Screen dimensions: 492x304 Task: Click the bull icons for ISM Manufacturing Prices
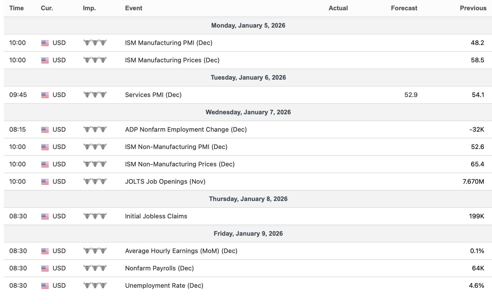[95, 60]
